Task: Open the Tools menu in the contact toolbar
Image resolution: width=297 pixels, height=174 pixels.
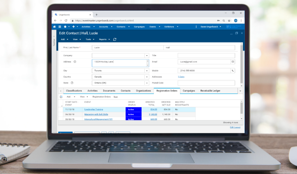Action: [x=89, y=39]
